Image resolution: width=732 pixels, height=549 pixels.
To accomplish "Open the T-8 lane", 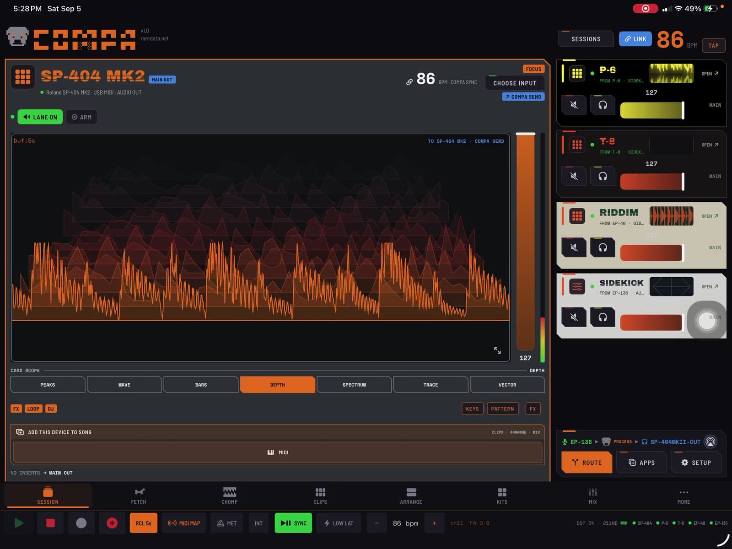I will pos(710,145).
